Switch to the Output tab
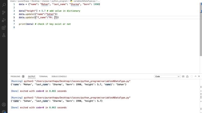The width and height of the screenshot is (202, 113). point(32,76)
